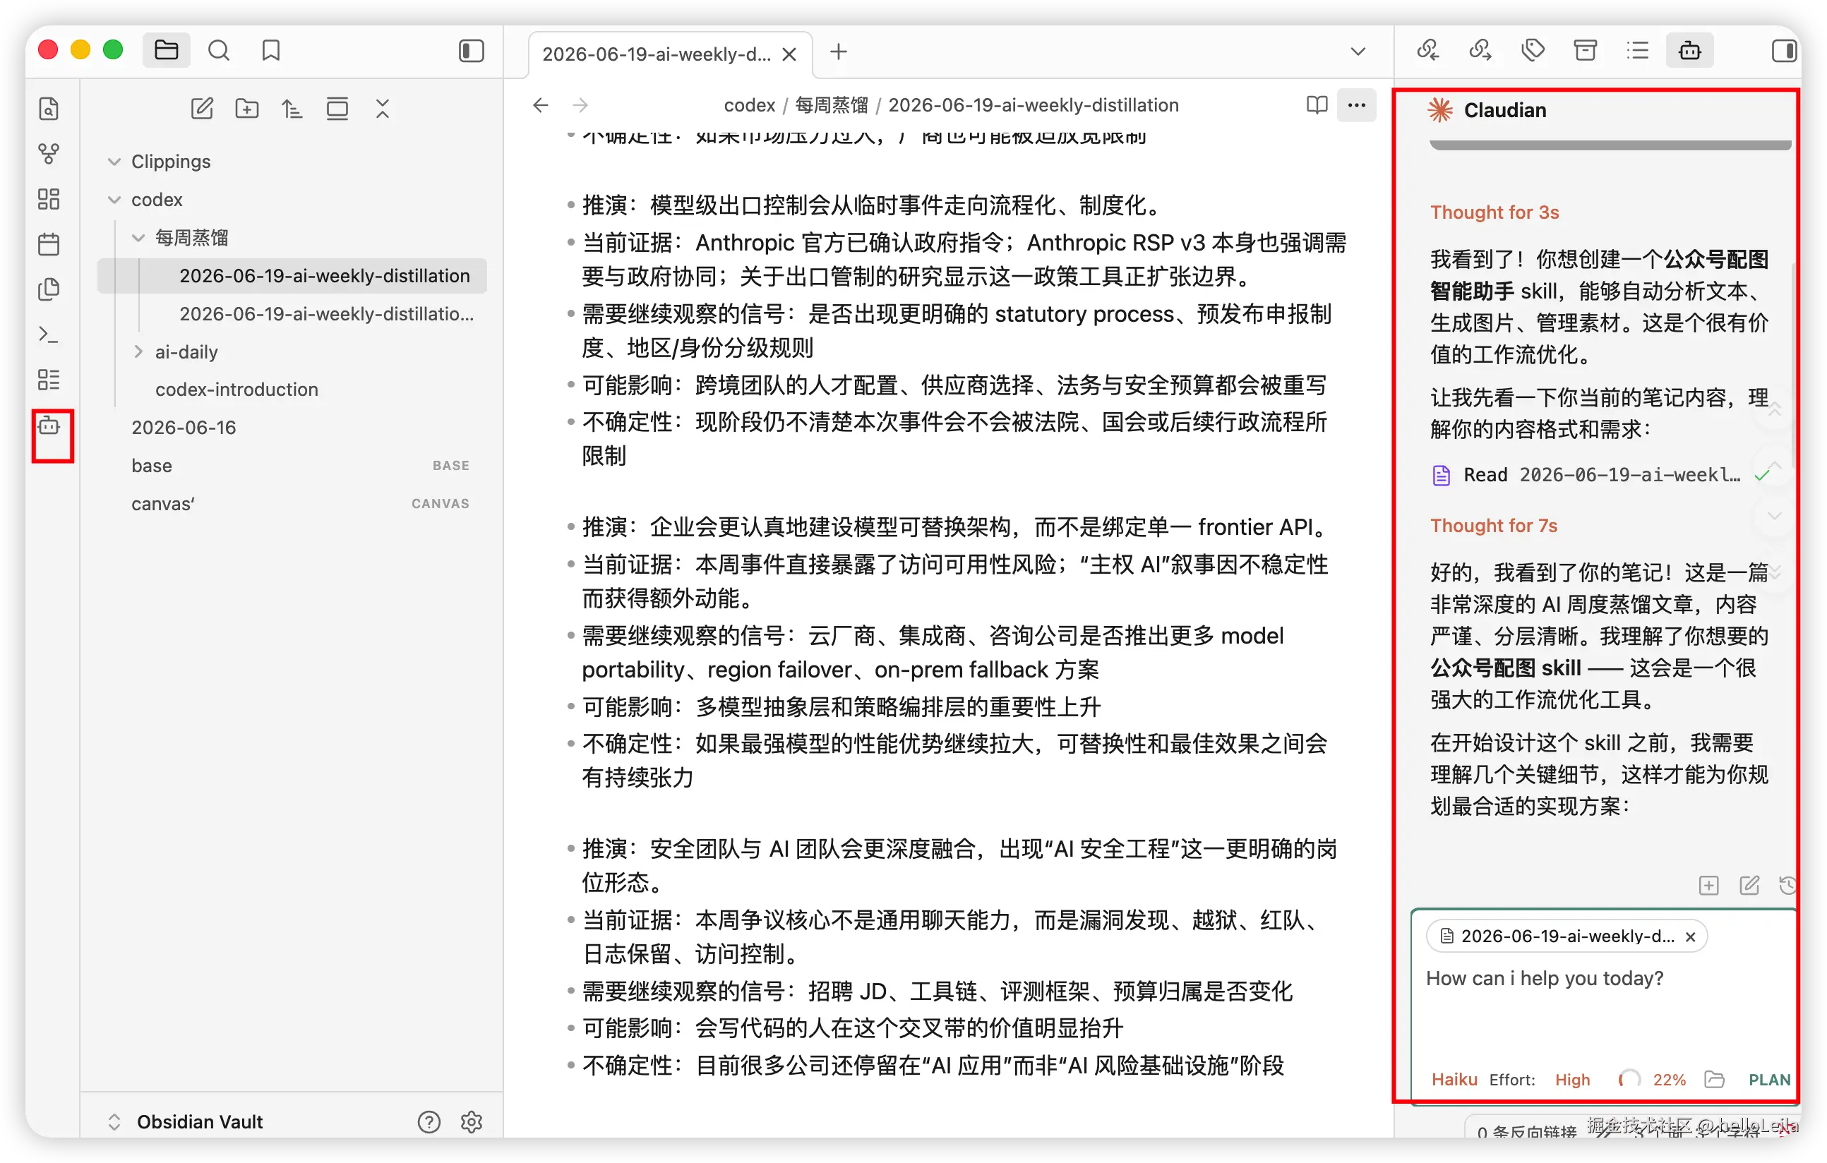Switch the note to reading view

[x=1317, y=104]
